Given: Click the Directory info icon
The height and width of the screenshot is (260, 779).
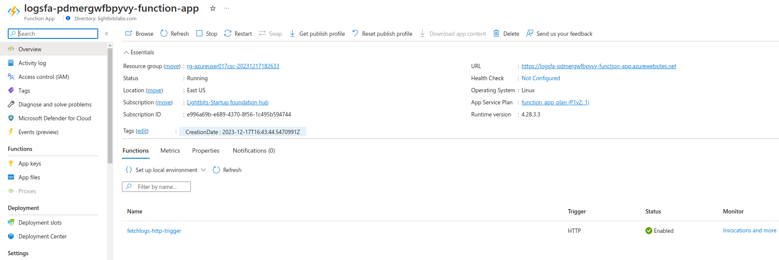Looking at the screenshot, I should pyautogui.click(x=68, y=19).
